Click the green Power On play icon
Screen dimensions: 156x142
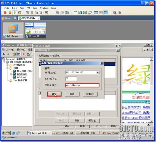point(15,13)
